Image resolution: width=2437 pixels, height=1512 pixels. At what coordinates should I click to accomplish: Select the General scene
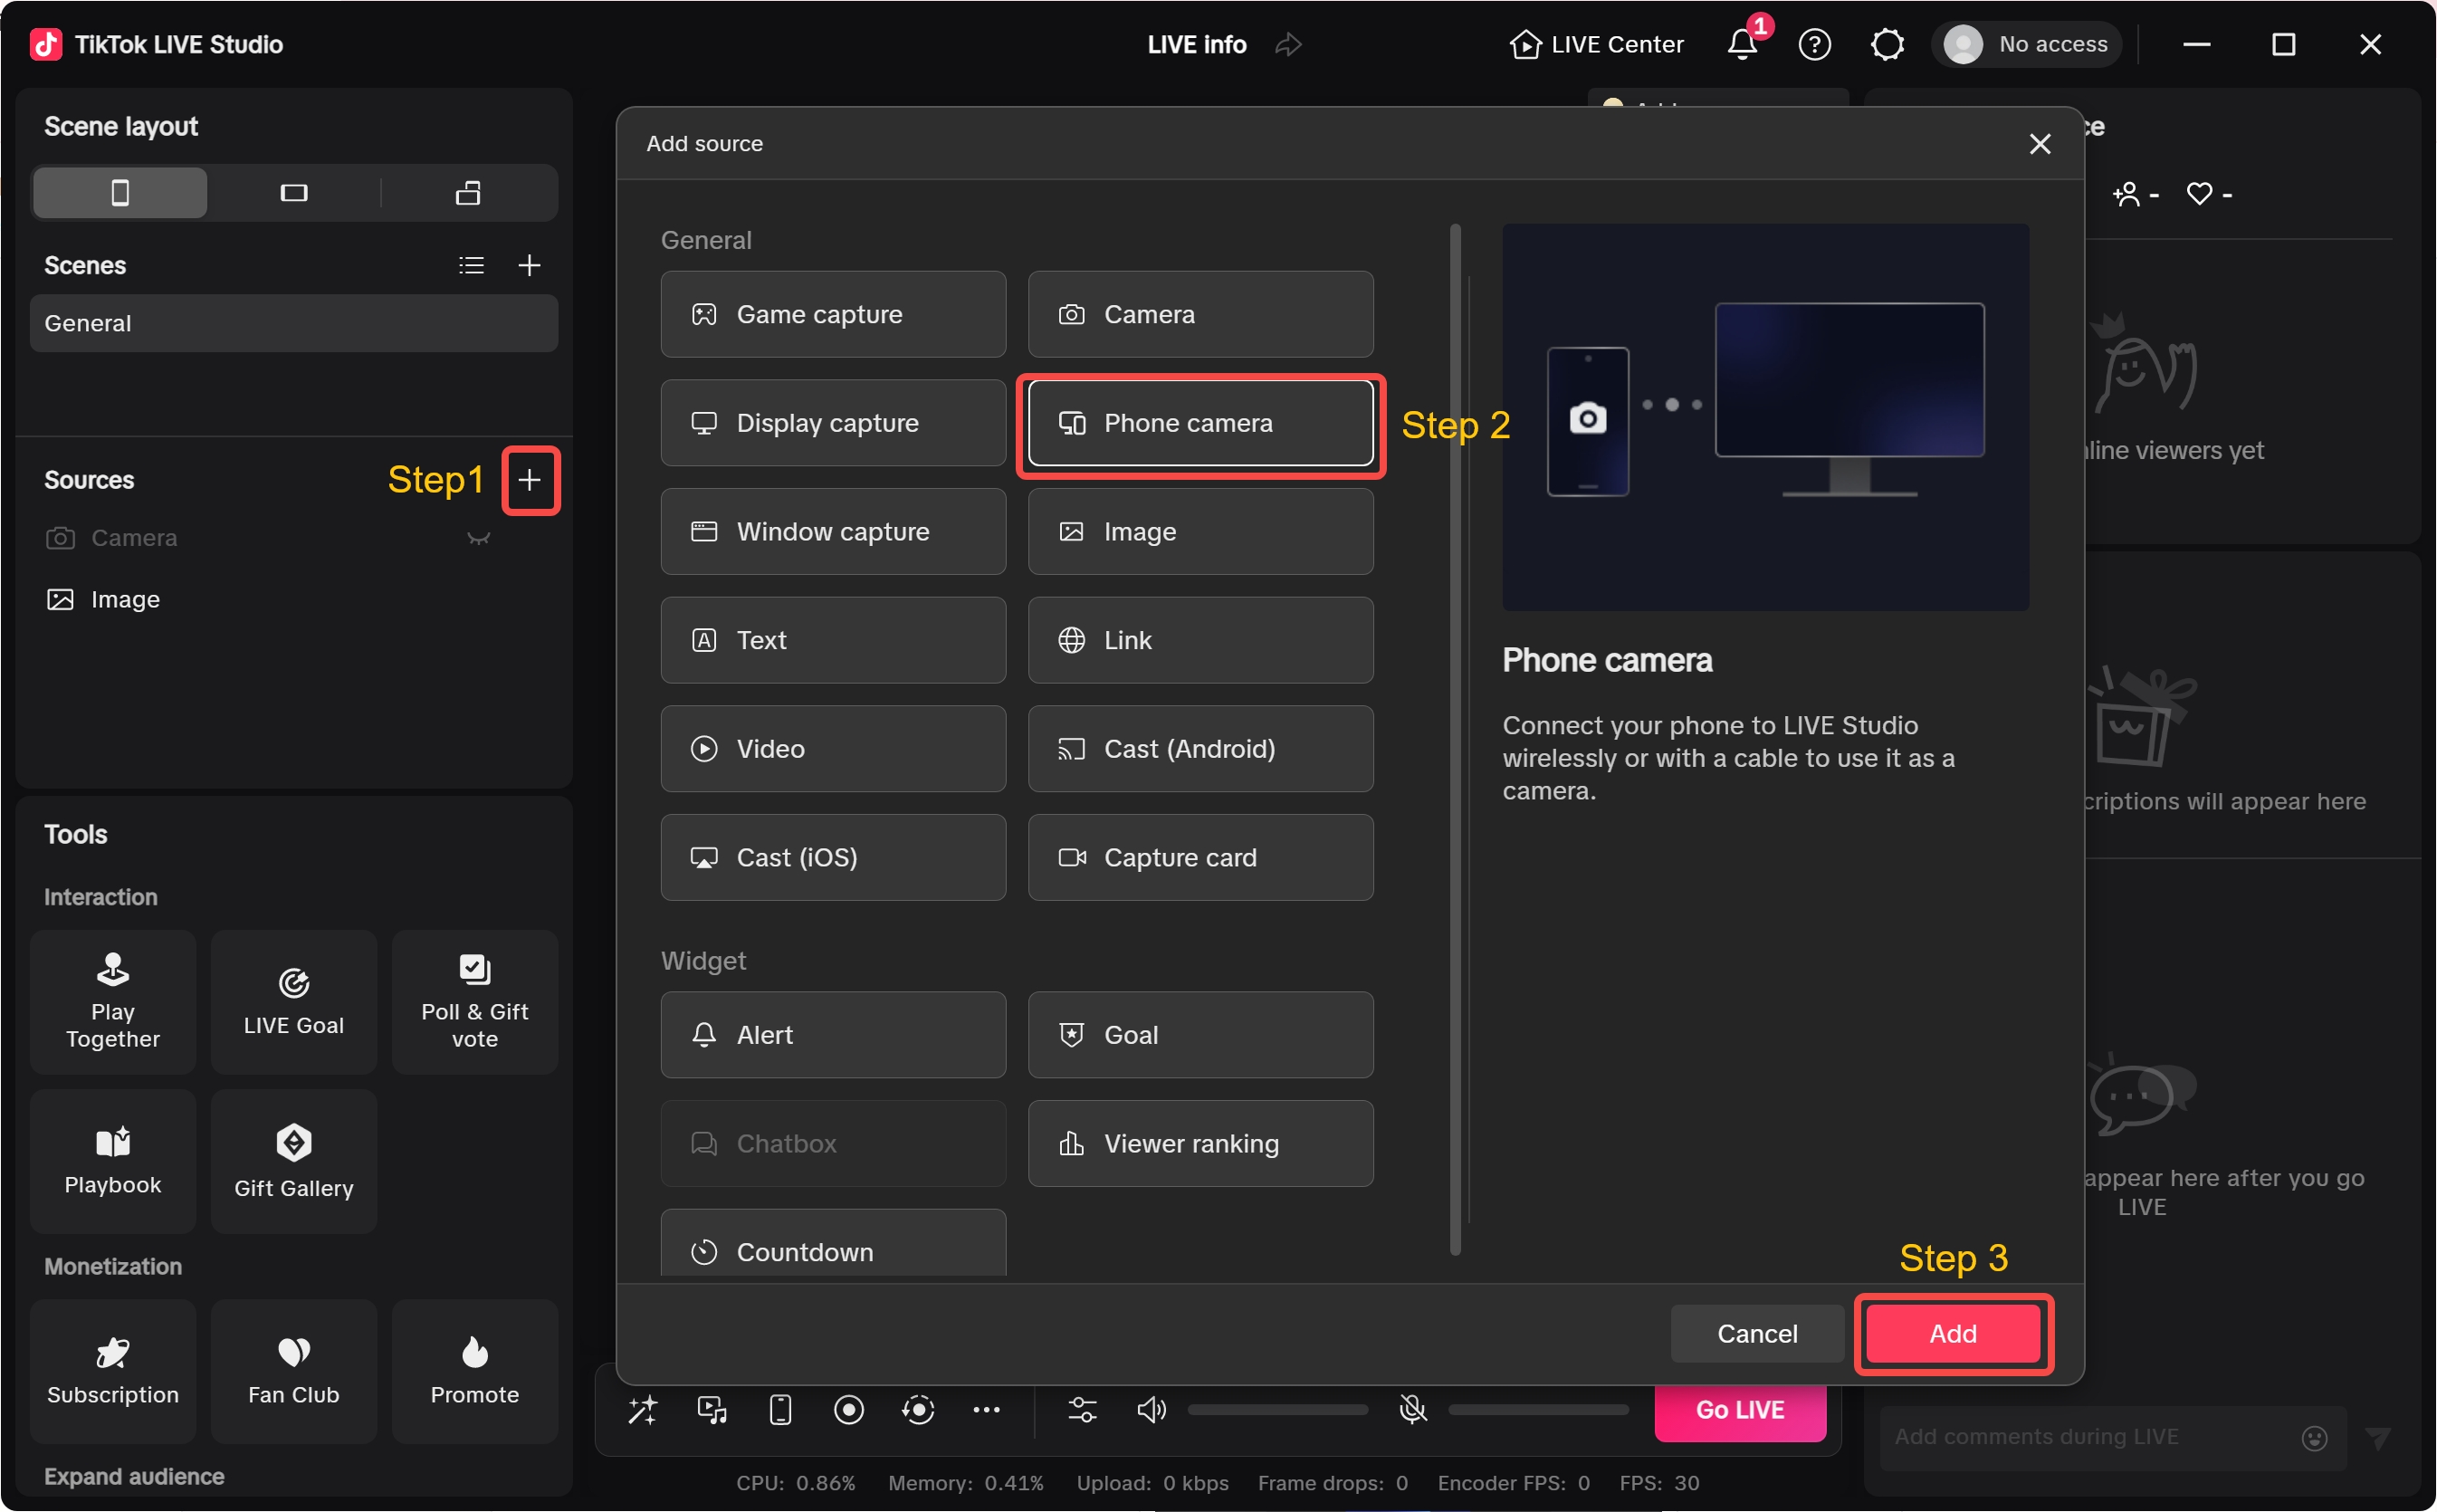[x=294, y=322]
